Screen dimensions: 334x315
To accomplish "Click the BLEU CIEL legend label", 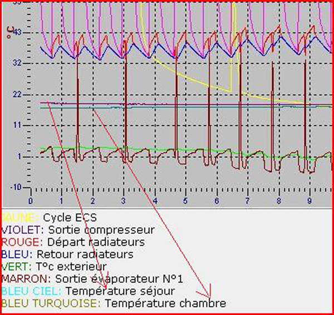I will pyautogui.click(x=31, y=291).
